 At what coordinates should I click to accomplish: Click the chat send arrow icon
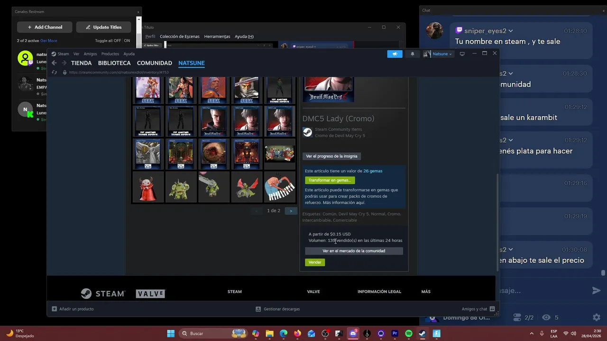pyautogui.click(x=597, y=290)
